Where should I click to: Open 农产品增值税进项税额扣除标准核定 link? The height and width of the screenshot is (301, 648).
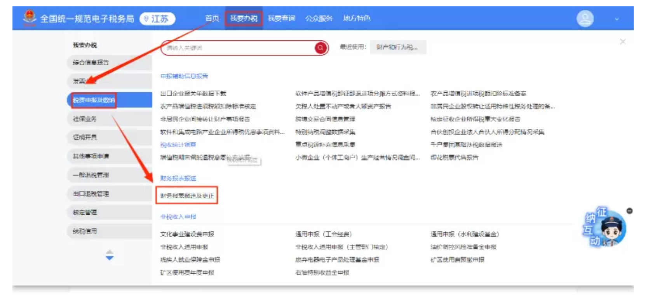point(208,106)
